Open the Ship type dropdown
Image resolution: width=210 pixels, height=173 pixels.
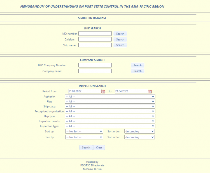click(110, 116)
